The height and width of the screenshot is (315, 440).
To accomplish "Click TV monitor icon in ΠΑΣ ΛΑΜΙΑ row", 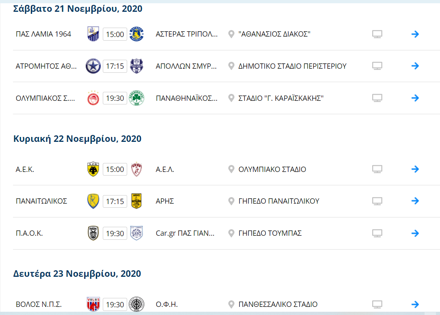I will tap(377, 34).
